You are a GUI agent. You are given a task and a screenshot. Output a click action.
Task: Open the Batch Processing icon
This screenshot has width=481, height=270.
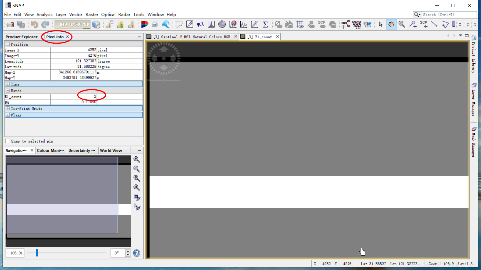356,24
